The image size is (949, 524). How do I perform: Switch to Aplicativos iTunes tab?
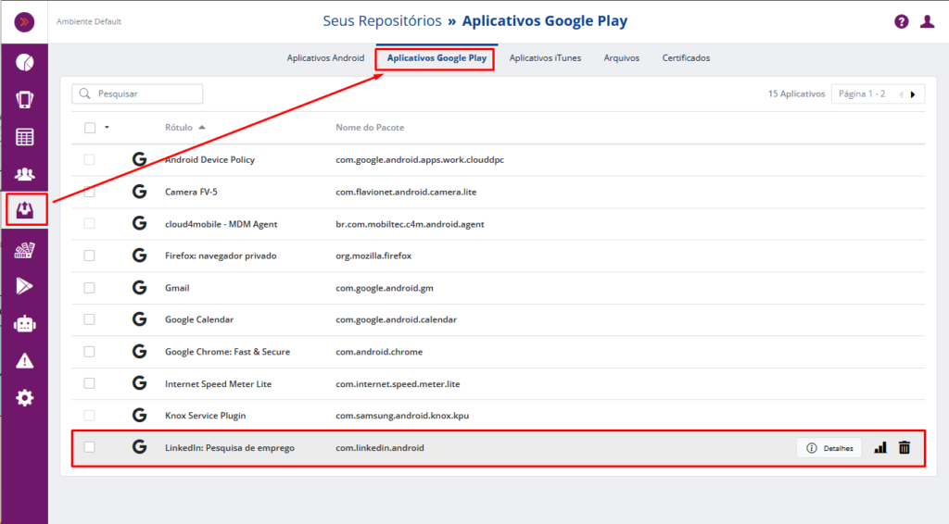545,58
